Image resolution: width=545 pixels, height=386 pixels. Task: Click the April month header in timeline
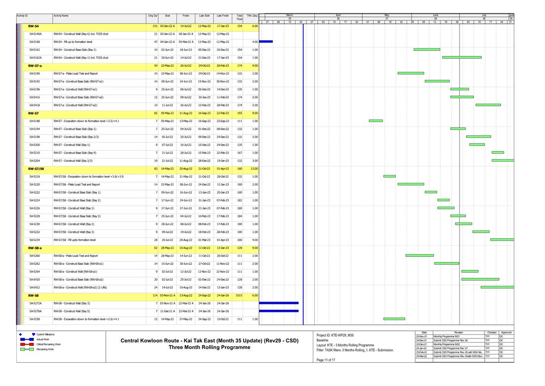pos(338,15)
